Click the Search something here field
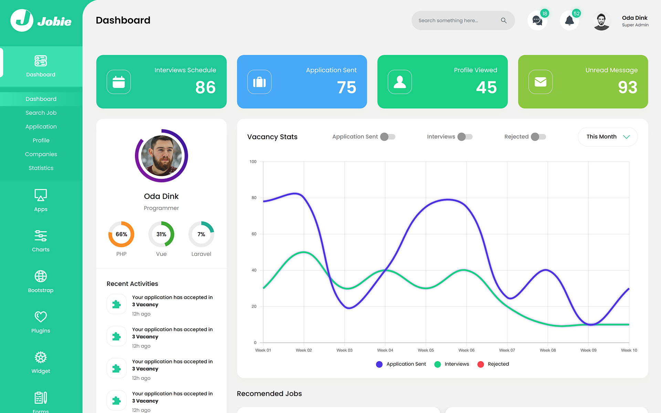This screenshot has width=661, height=413. pos(454,20)
